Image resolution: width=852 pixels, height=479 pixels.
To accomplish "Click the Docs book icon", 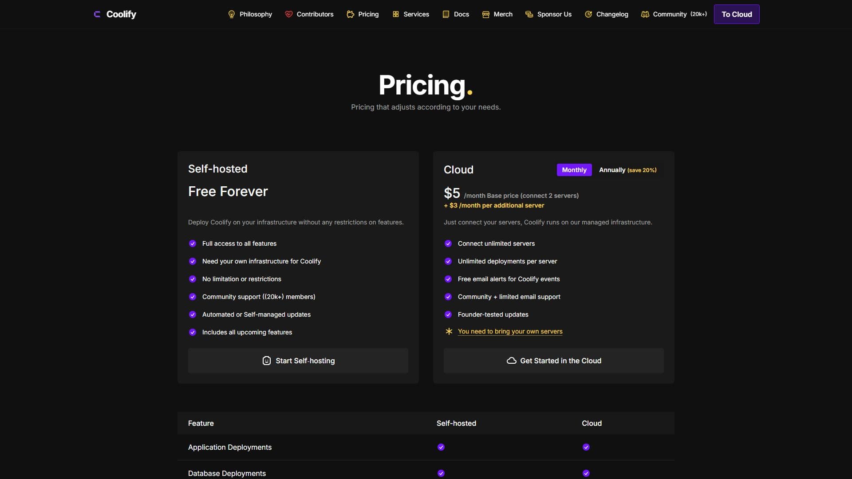I will 446,14.
